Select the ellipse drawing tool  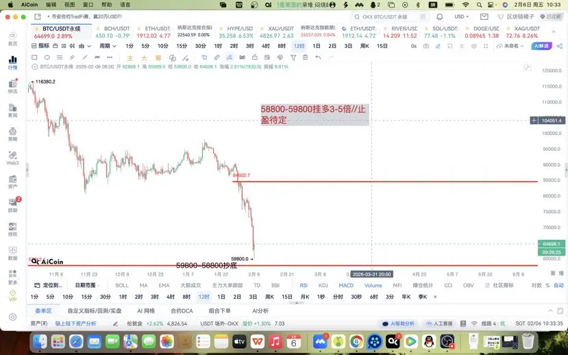coord(47,58)
